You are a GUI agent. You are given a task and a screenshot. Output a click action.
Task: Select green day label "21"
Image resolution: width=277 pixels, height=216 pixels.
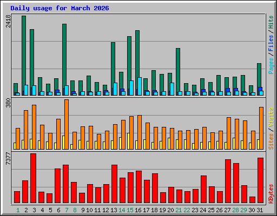(179, 210)
